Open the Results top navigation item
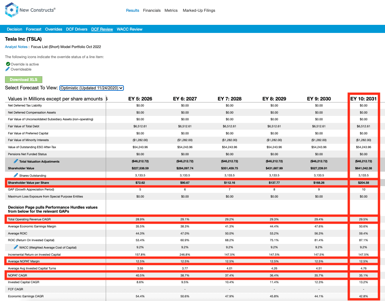 (x=133, y=10)
